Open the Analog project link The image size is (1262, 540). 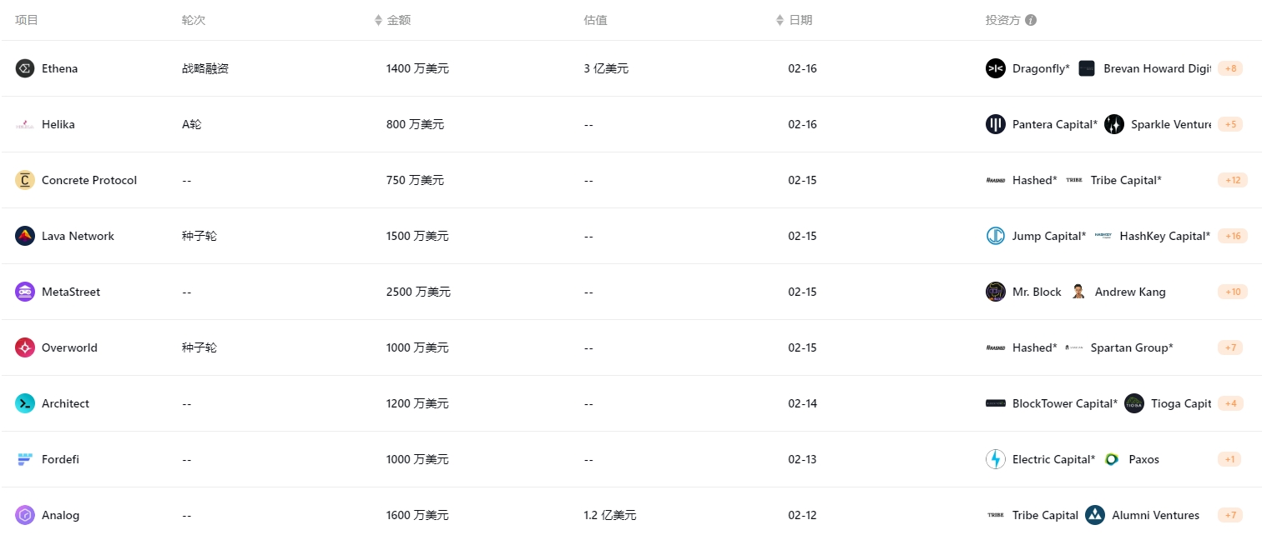(60, 515)
